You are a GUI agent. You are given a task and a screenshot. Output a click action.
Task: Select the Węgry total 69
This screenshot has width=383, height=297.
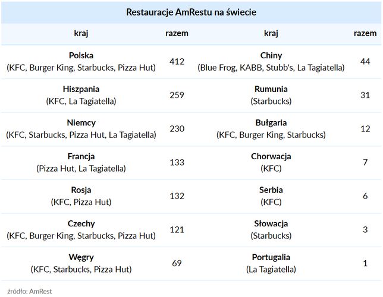click(177, 263)
